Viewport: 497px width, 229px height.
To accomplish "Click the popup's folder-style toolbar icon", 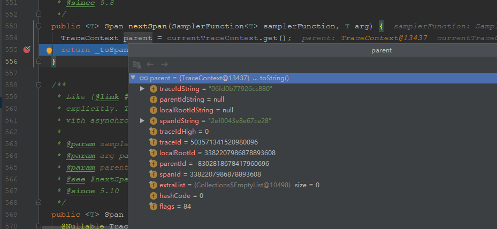I will (136, 64).
